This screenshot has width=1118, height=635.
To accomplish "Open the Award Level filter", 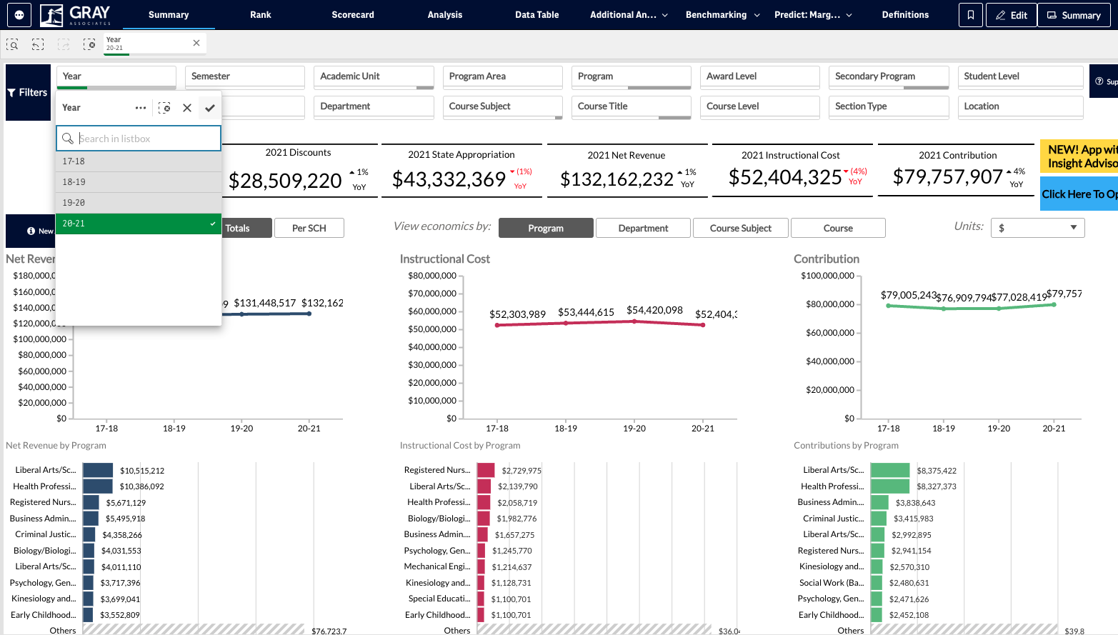I will click(x=760, y=76).
